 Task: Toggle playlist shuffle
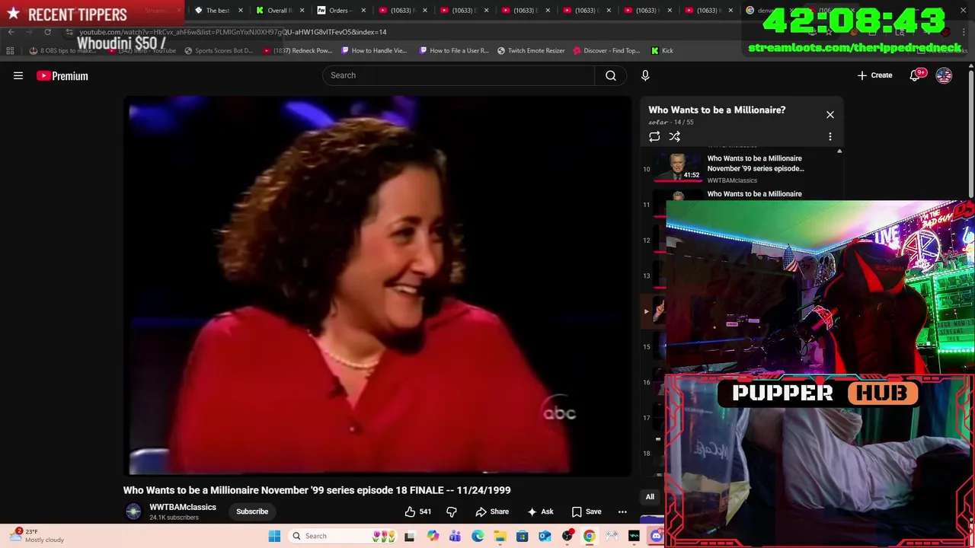(x=674, y=136)
